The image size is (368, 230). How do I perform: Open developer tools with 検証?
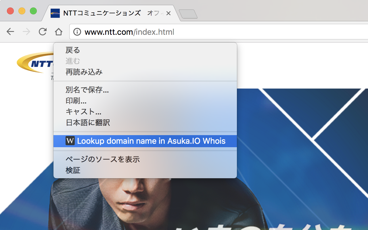pyautogui.click(x=73, y=170)
